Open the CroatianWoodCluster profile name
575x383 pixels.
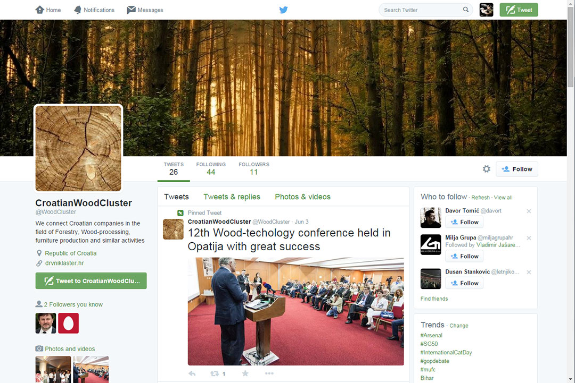pos(84,203)
